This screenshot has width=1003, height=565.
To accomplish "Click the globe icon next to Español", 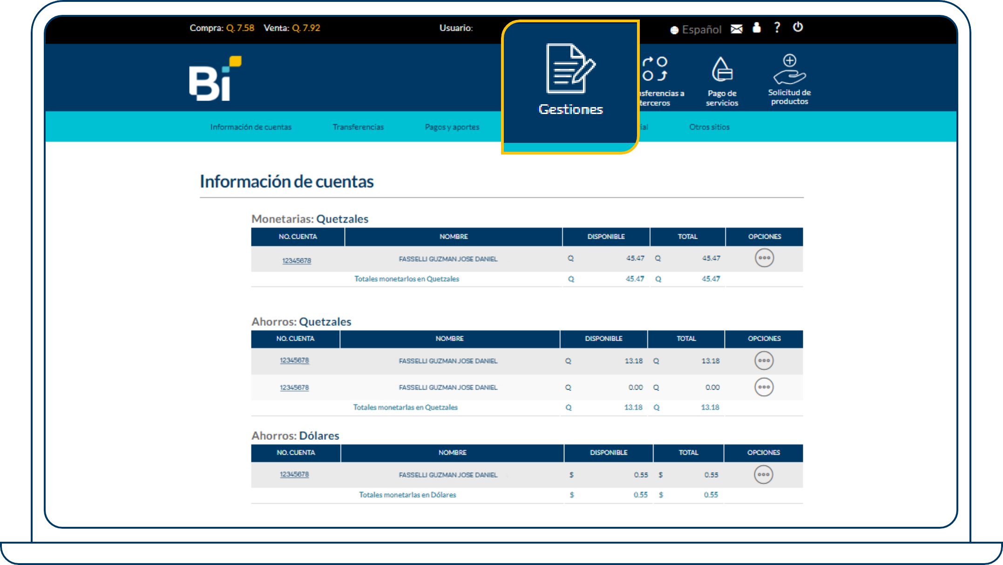I will click(674, 30).
